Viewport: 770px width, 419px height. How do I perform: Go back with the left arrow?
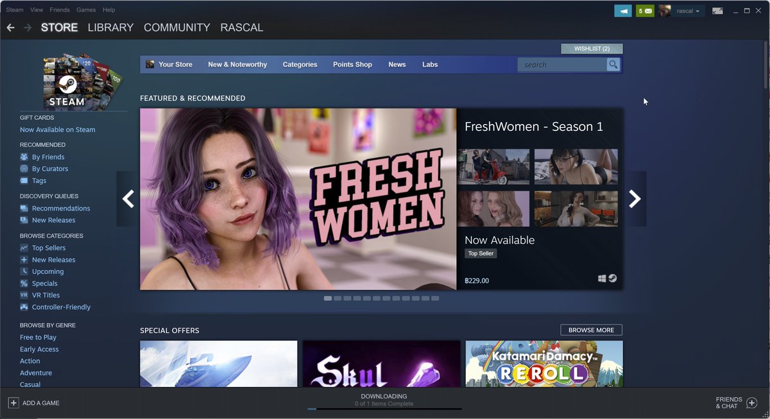click(10, 28)
